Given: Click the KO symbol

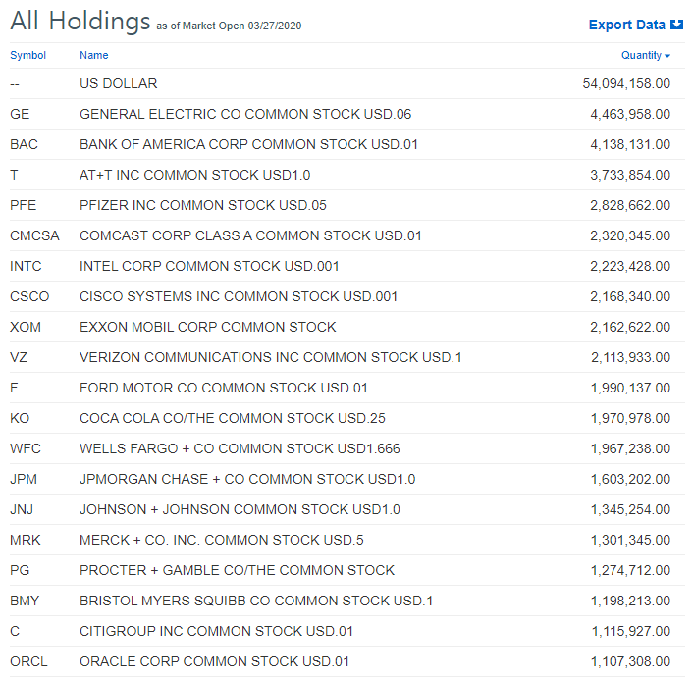Looking at the screenshot, I should pyautogui.click(x=20, y=418).
